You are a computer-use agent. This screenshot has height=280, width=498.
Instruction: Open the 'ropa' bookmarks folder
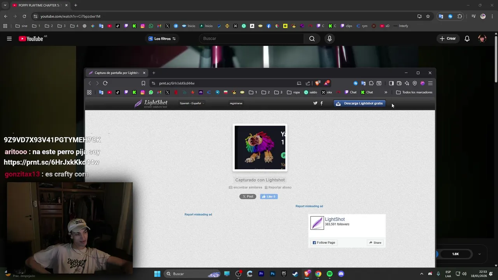point(293,92)
